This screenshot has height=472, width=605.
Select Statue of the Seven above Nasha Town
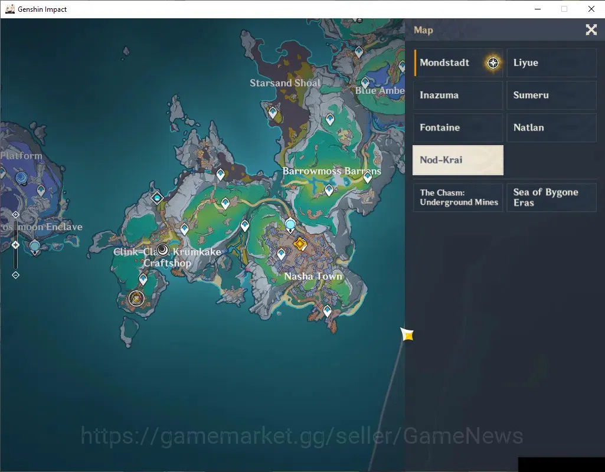coord(290,225)
